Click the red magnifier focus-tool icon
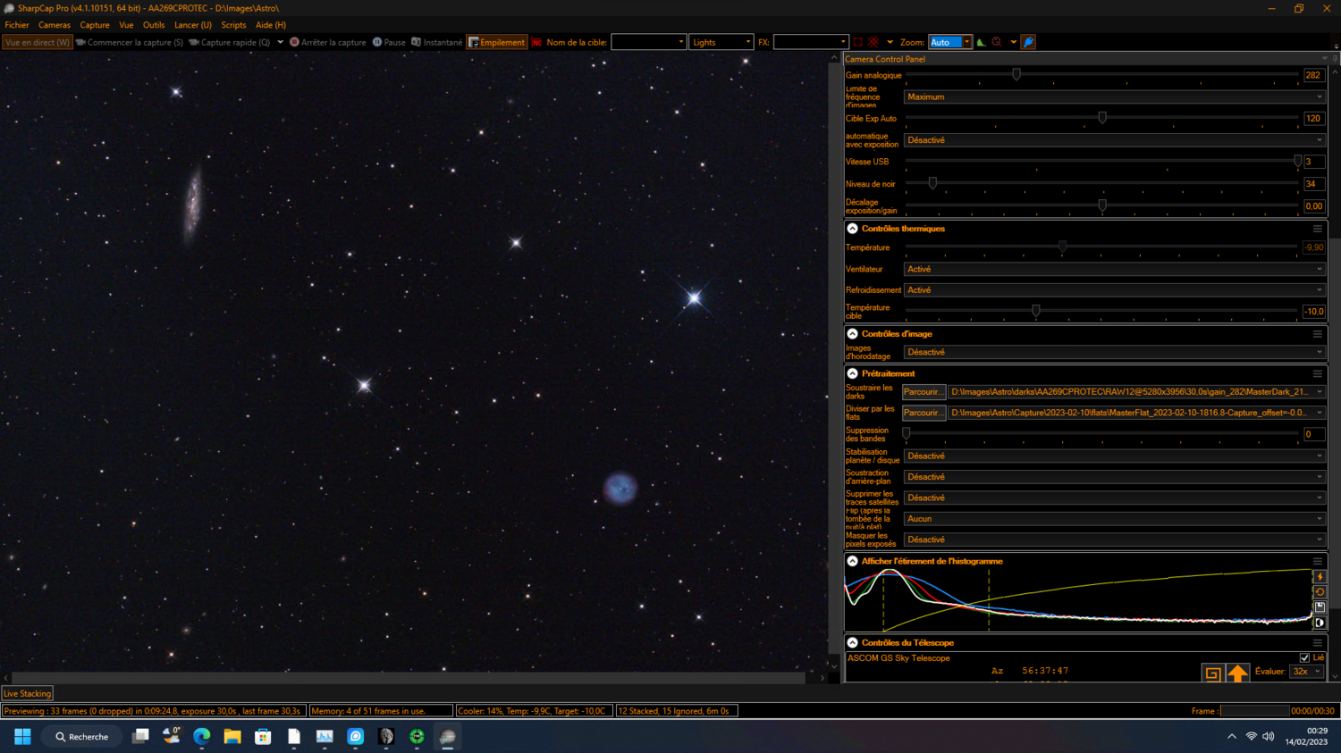The image size is (1341, 753). [997, 42]
